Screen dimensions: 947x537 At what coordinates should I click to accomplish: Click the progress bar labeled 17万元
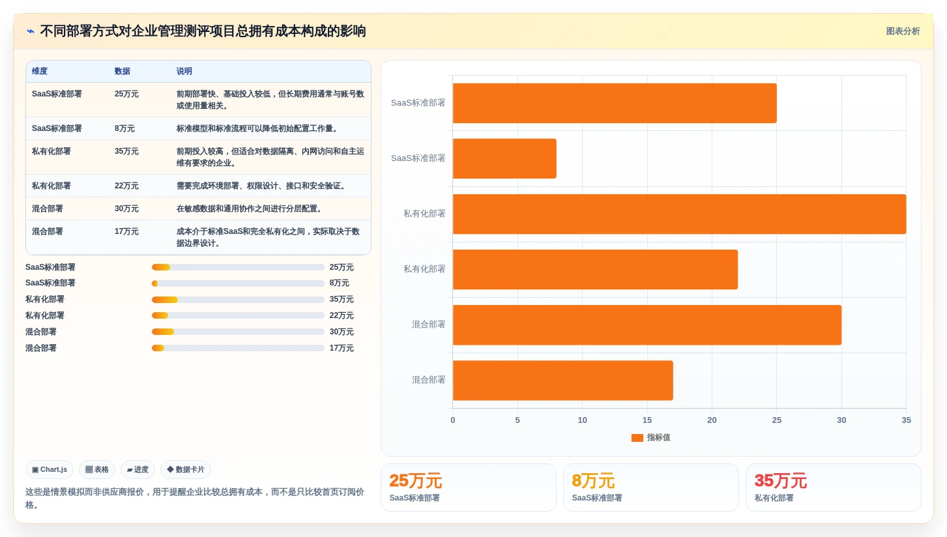238,348
